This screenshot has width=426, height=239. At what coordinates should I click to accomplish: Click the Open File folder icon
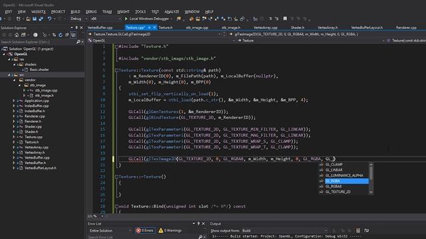[x=28, y=19]
